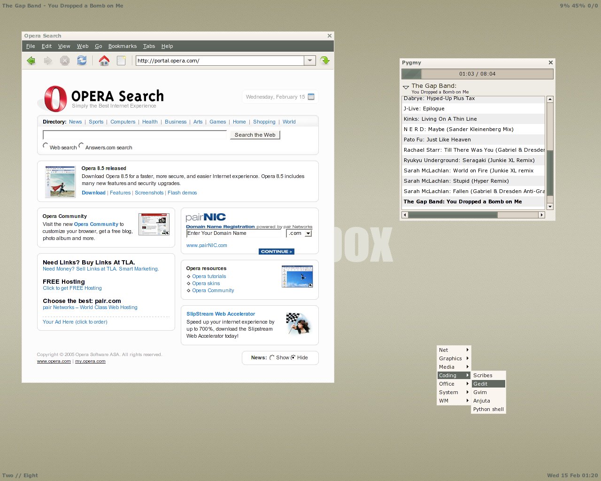Image resolution: width=601 pixels, height=481 pixels.
Task: Open the Shopping directory link
Action: click(x=264, y=122)
